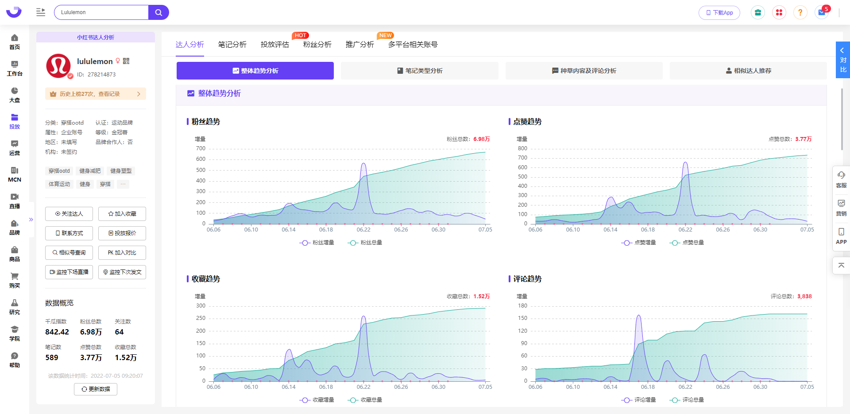Click the 更新数据 refresh button
This screenshot has width=850, height=414.
click(x=96, y=389)
